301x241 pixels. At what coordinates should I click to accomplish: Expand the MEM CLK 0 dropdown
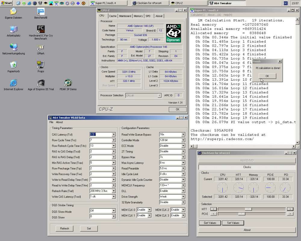tap(149, 210)
